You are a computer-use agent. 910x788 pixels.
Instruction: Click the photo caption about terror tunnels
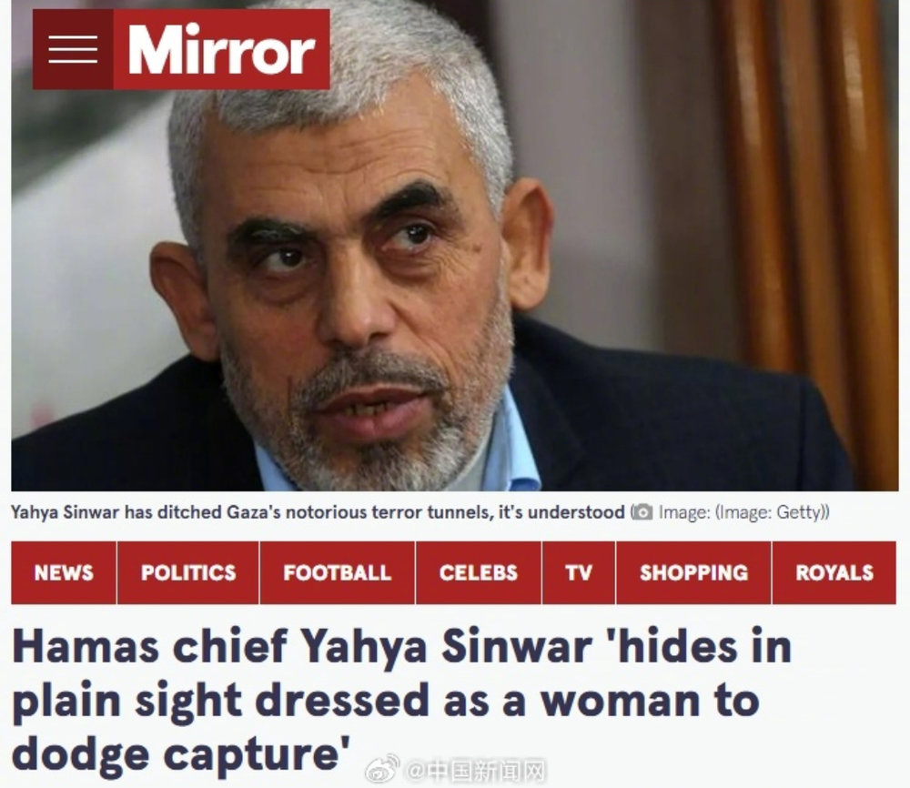click(318, 512)
